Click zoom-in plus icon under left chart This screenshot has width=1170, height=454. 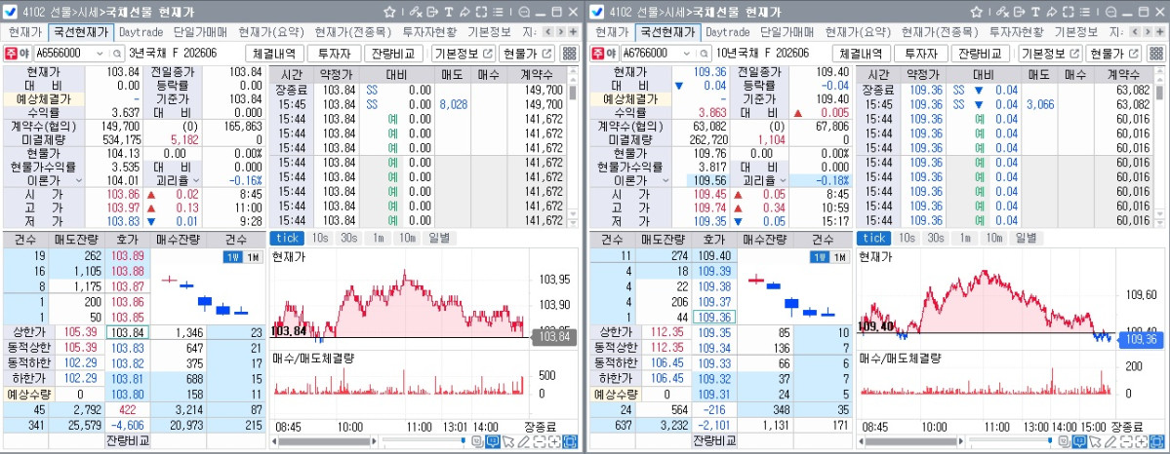coord(554,441)
